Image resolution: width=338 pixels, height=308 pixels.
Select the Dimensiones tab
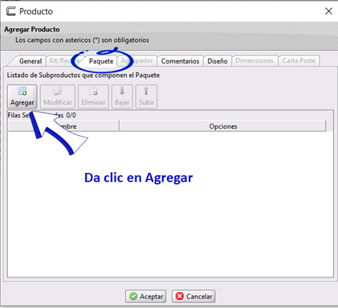click(x=254, y=61)
